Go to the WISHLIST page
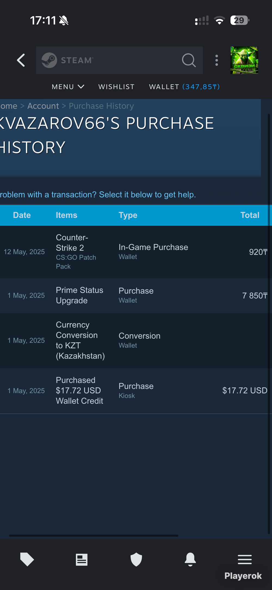This screenshot has height=590, width=272. pos(116,87)
